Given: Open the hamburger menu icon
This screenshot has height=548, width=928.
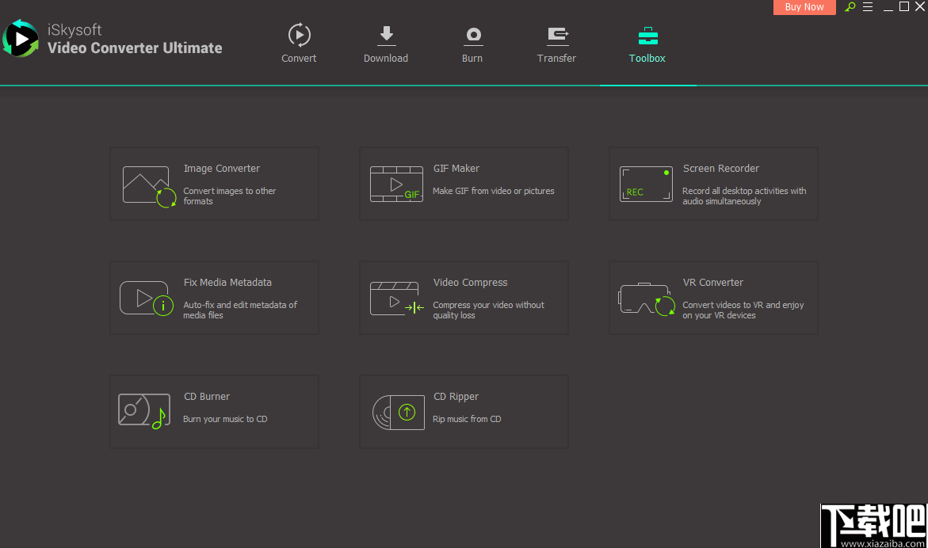Looking at the screenshot, I should [868, 7].
